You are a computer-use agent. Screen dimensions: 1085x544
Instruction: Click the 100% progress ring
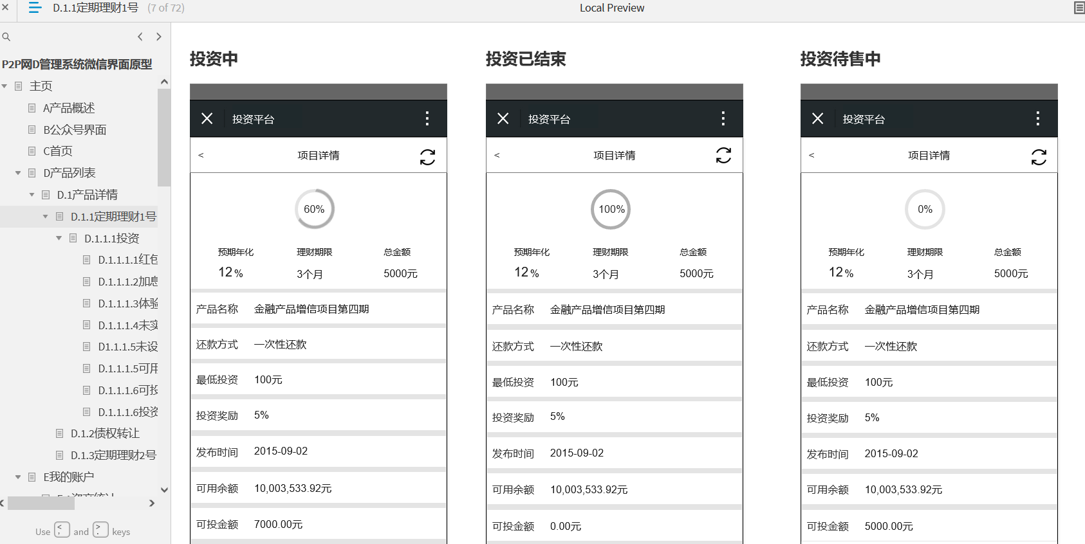click(611, 209)
